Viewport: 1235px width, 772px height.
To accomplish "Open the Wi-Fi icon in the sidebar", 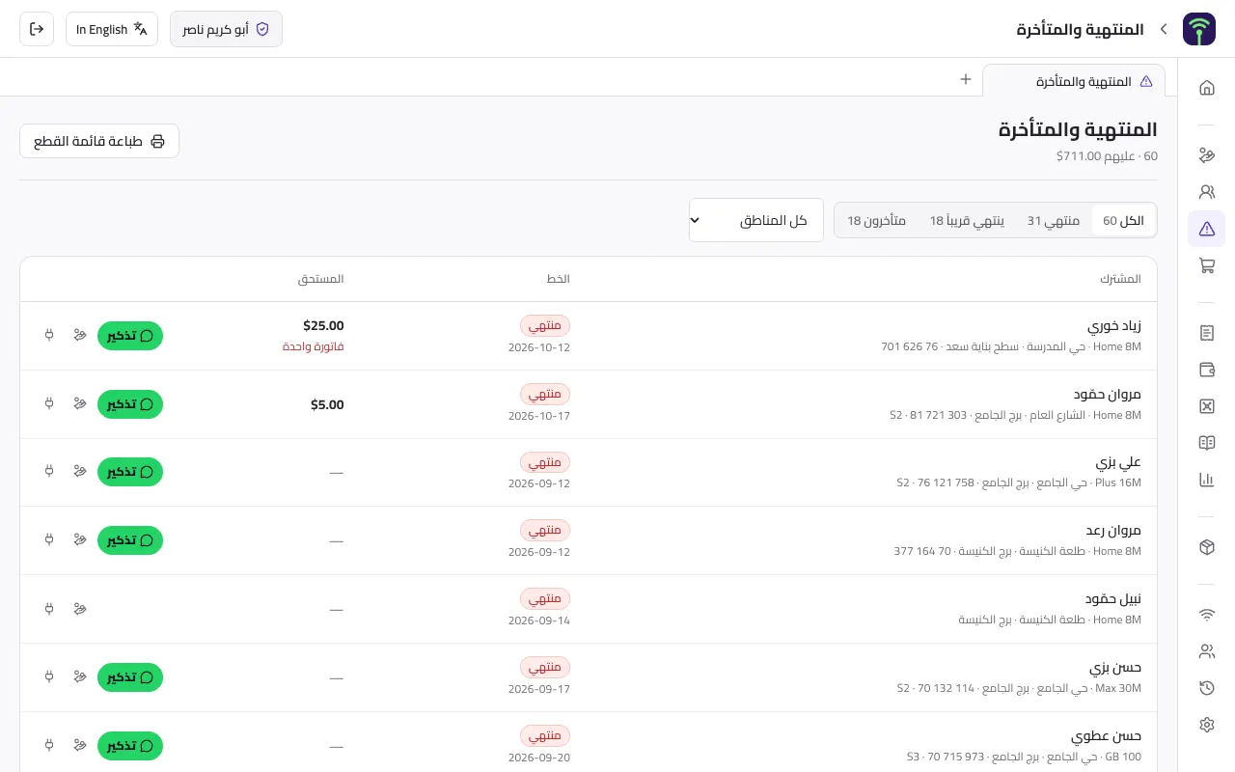I will click(x=1206, y=615).
